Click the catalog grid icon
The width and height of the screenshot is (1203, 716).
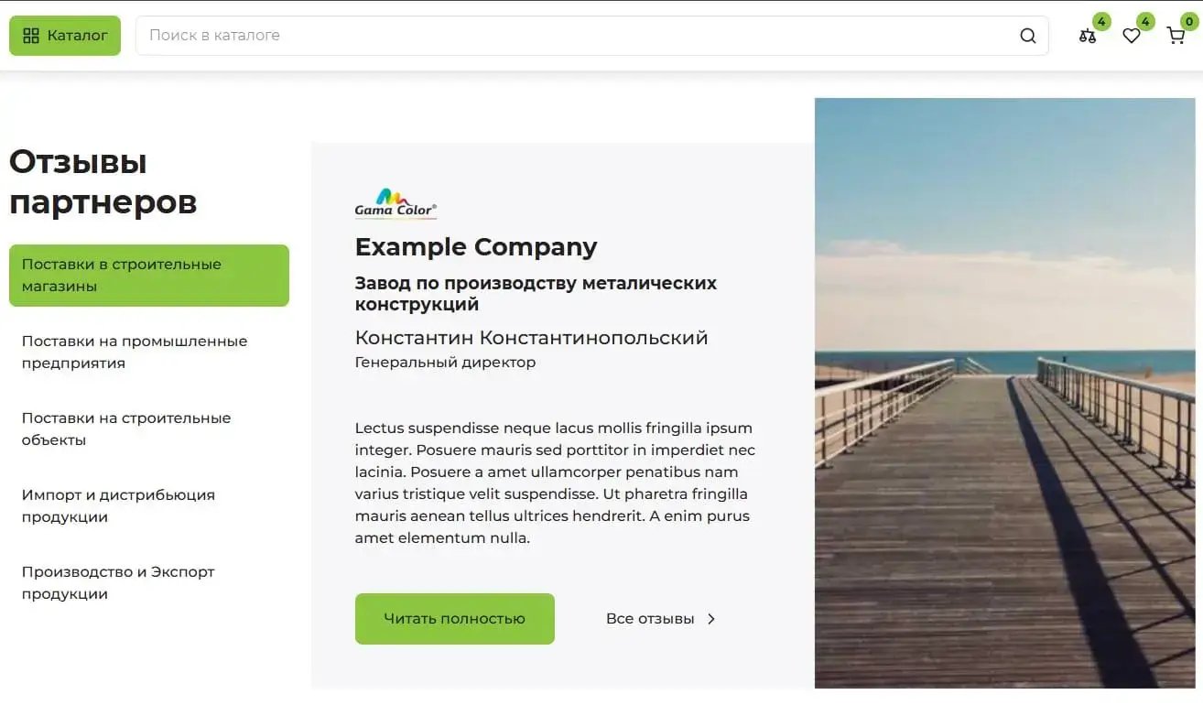pyautogui.click(x=31, y=36)
